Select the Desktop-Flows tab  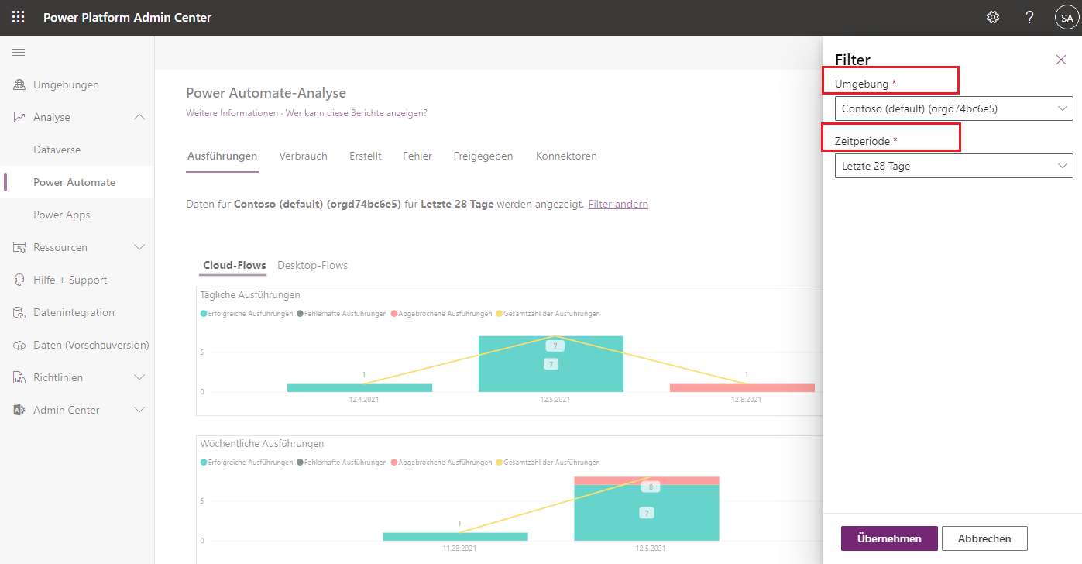pos(312,265)
